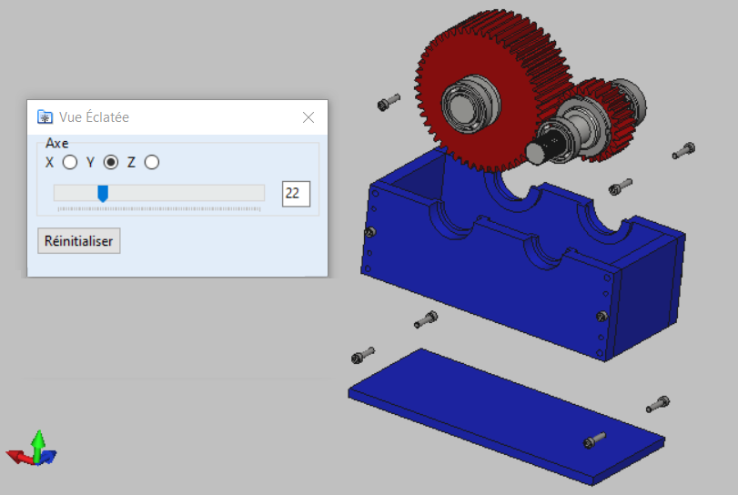
Task: Click the explode value field showing 22
Action: (x=296, y=193)
